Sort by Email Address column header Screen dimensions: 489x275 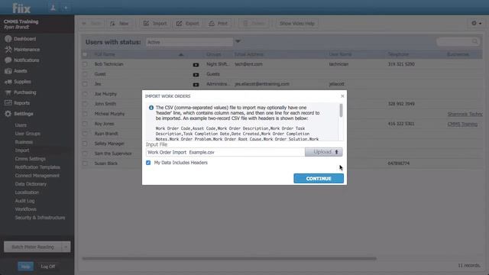click(x=248, y=54)
